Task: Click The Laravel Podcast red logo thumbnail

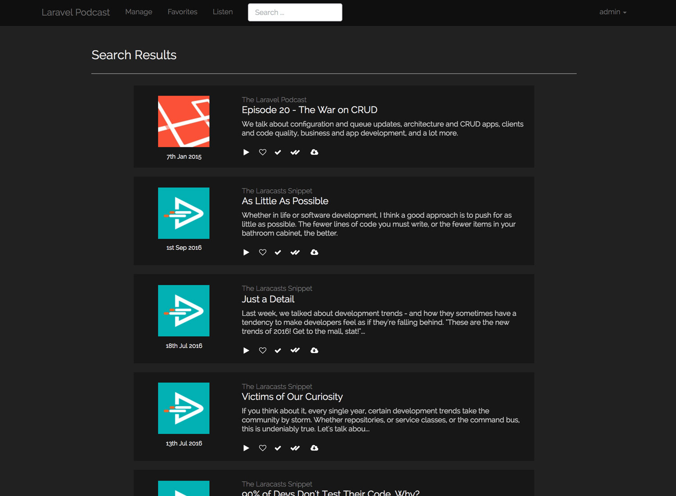Action: 184,121
